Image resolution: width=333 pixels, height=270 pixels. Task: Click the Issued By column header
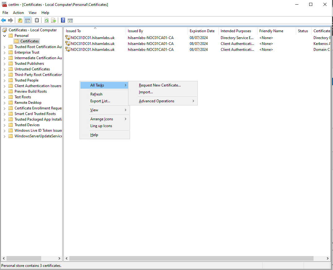[135, 31]
